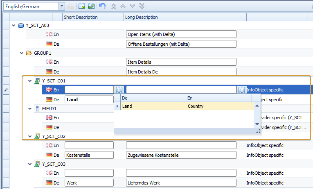313x189 pixels.
Task: Click the double up arrow icon
Action: pyautogui.click(x=113, y=7)
